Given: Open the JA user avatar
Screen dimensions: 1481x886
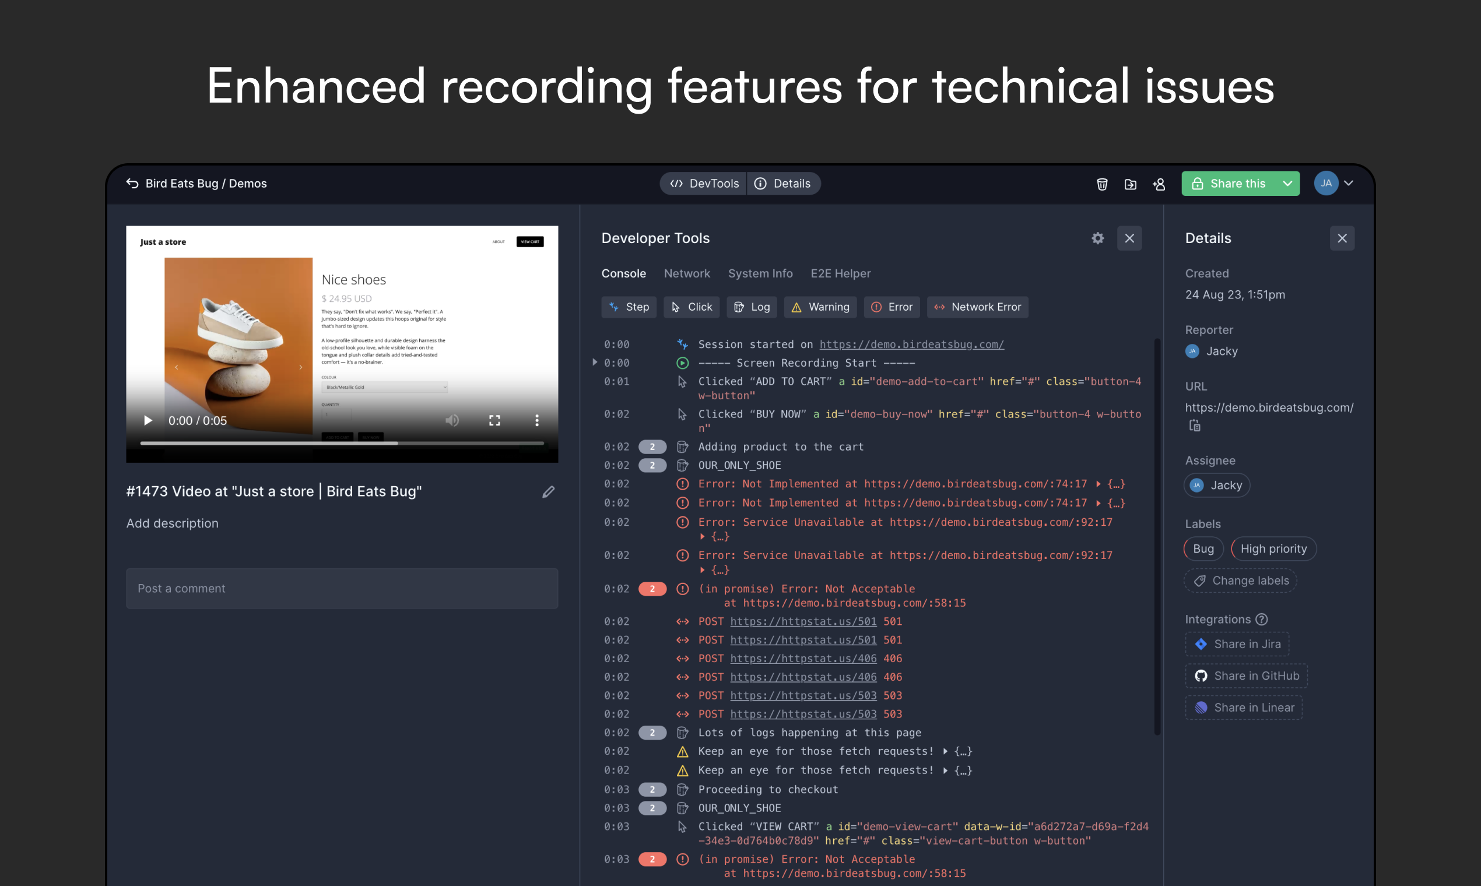Looking at the screenshot, I should tap(1326, 183).
